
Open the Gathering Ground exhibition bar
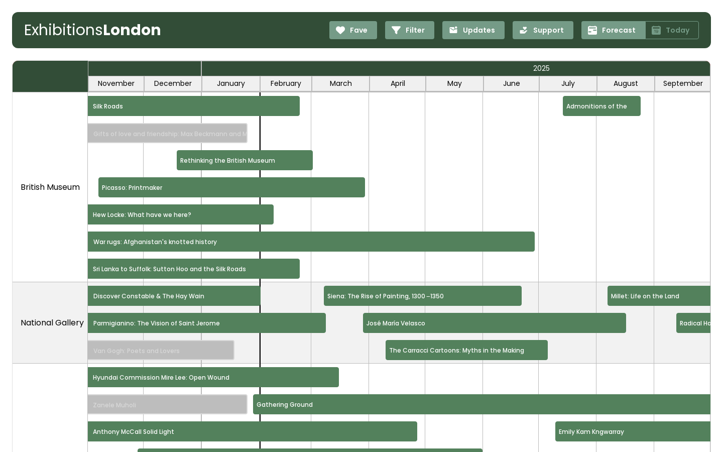click(481, 404)
